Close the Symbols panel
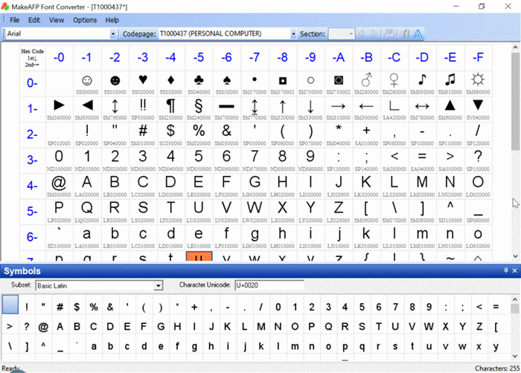The image size is (521, 373). coord(514,272)
